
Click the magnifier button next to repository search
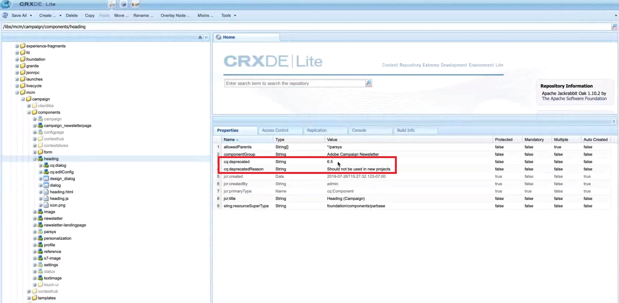(x=369, y=83)
